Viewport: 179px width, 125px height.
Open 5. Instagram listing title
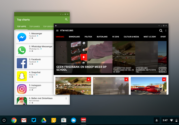(x=35, y=85)
